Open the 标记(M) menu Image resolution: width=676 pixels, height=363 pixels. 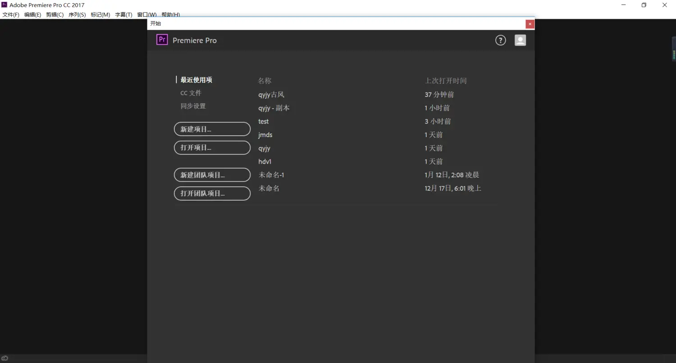tap(100, 14)
